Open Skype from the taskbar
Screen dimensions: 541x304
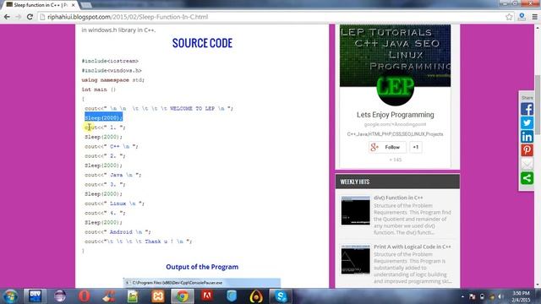pyautogui.click(x=281, y=296)
